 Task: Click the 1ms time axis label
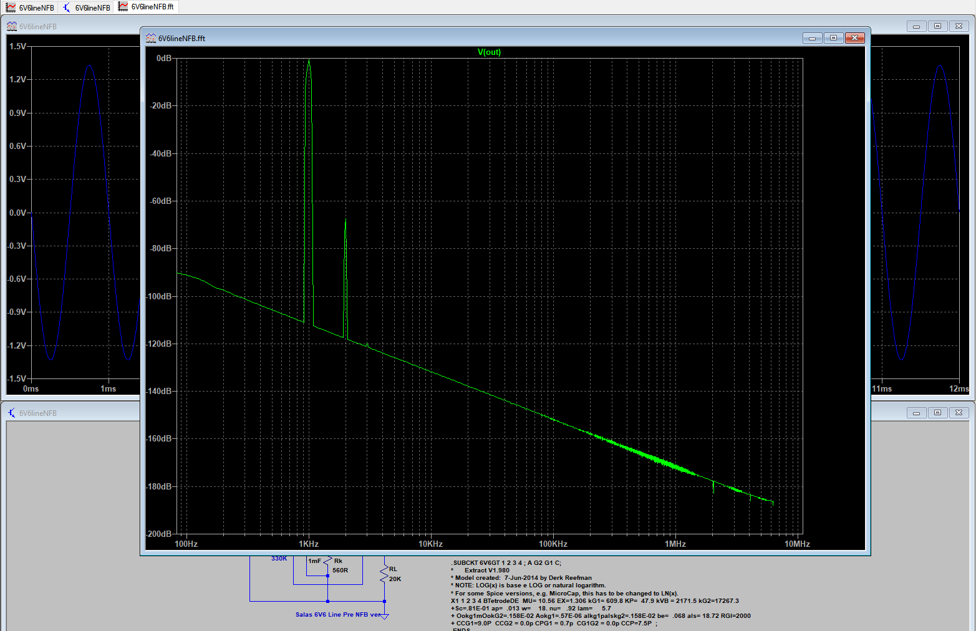point(108,388)
